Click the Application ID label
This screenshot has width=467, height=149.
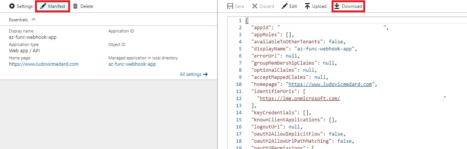(121, 31)
